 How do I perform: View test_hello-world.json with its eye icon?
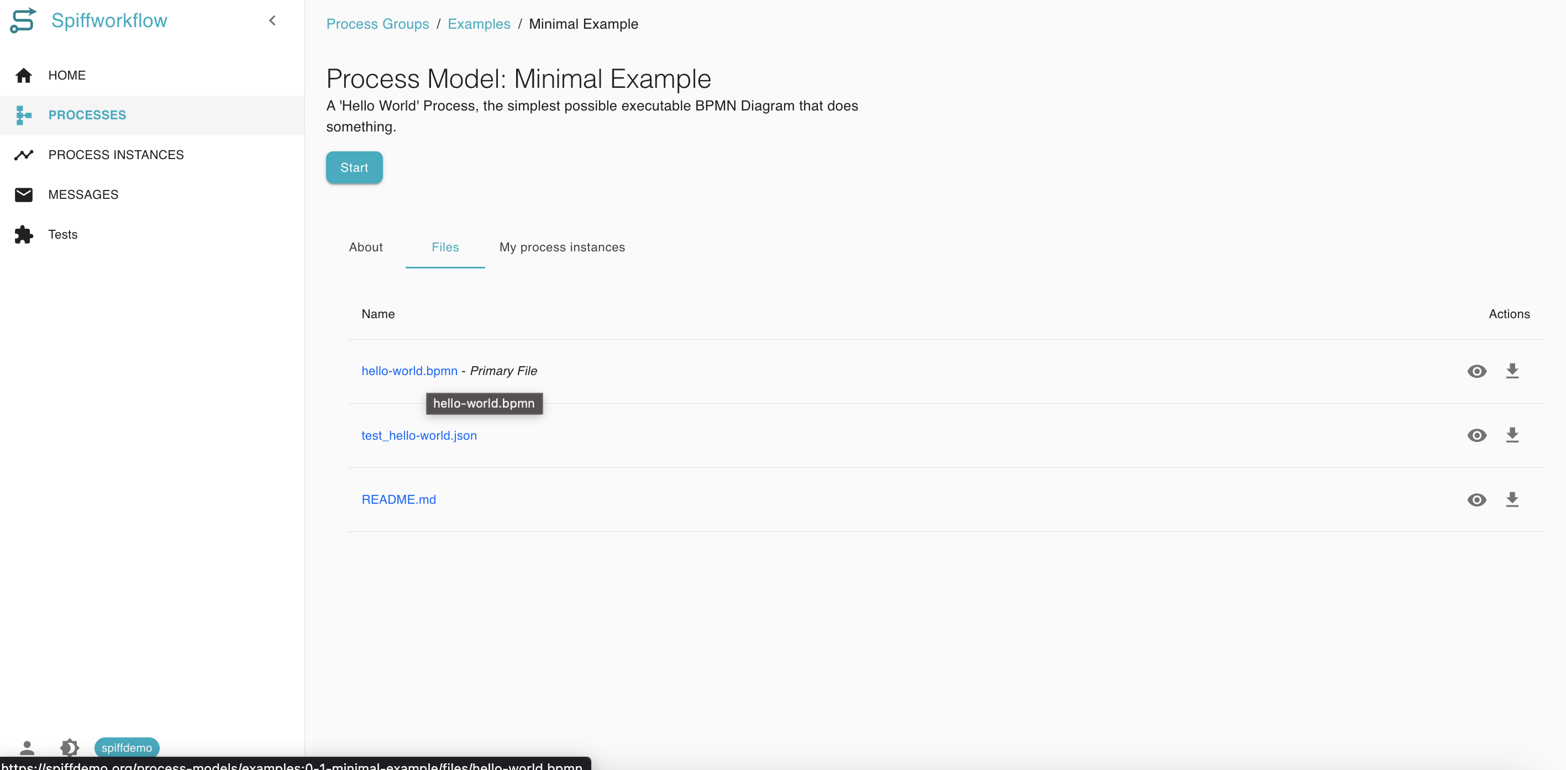[1476, 436]
